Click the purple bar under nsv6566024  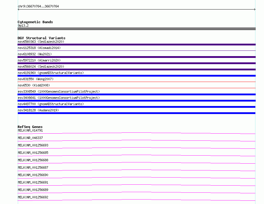(136, 69)
